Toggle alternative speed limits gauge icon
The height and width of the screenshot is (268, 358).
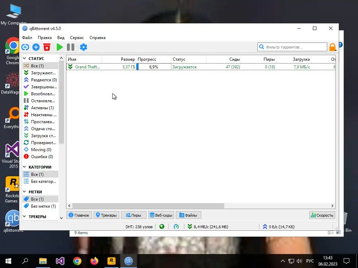(x=176, y=226)
